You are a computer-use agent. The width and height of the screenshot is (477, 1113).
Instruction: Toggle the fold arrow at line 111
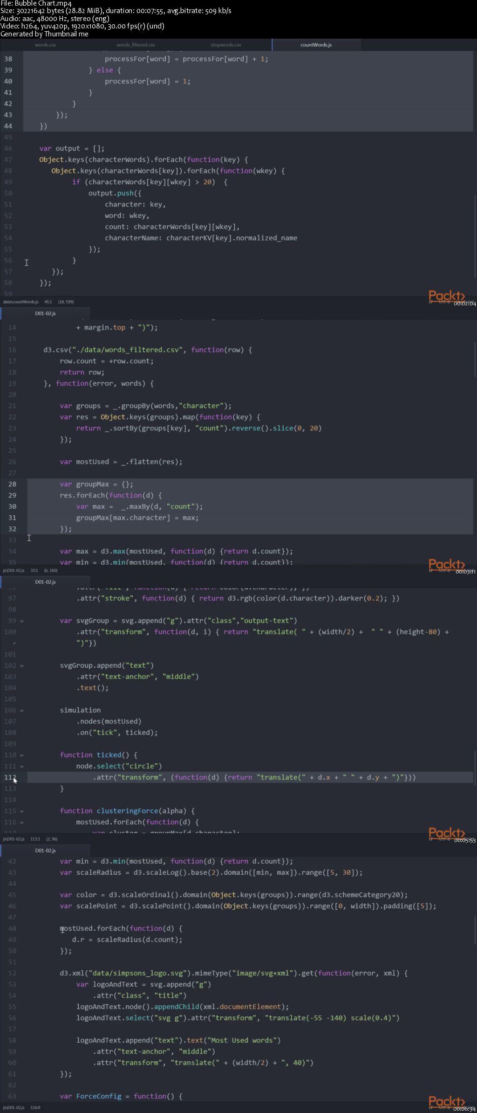point(21,767)
